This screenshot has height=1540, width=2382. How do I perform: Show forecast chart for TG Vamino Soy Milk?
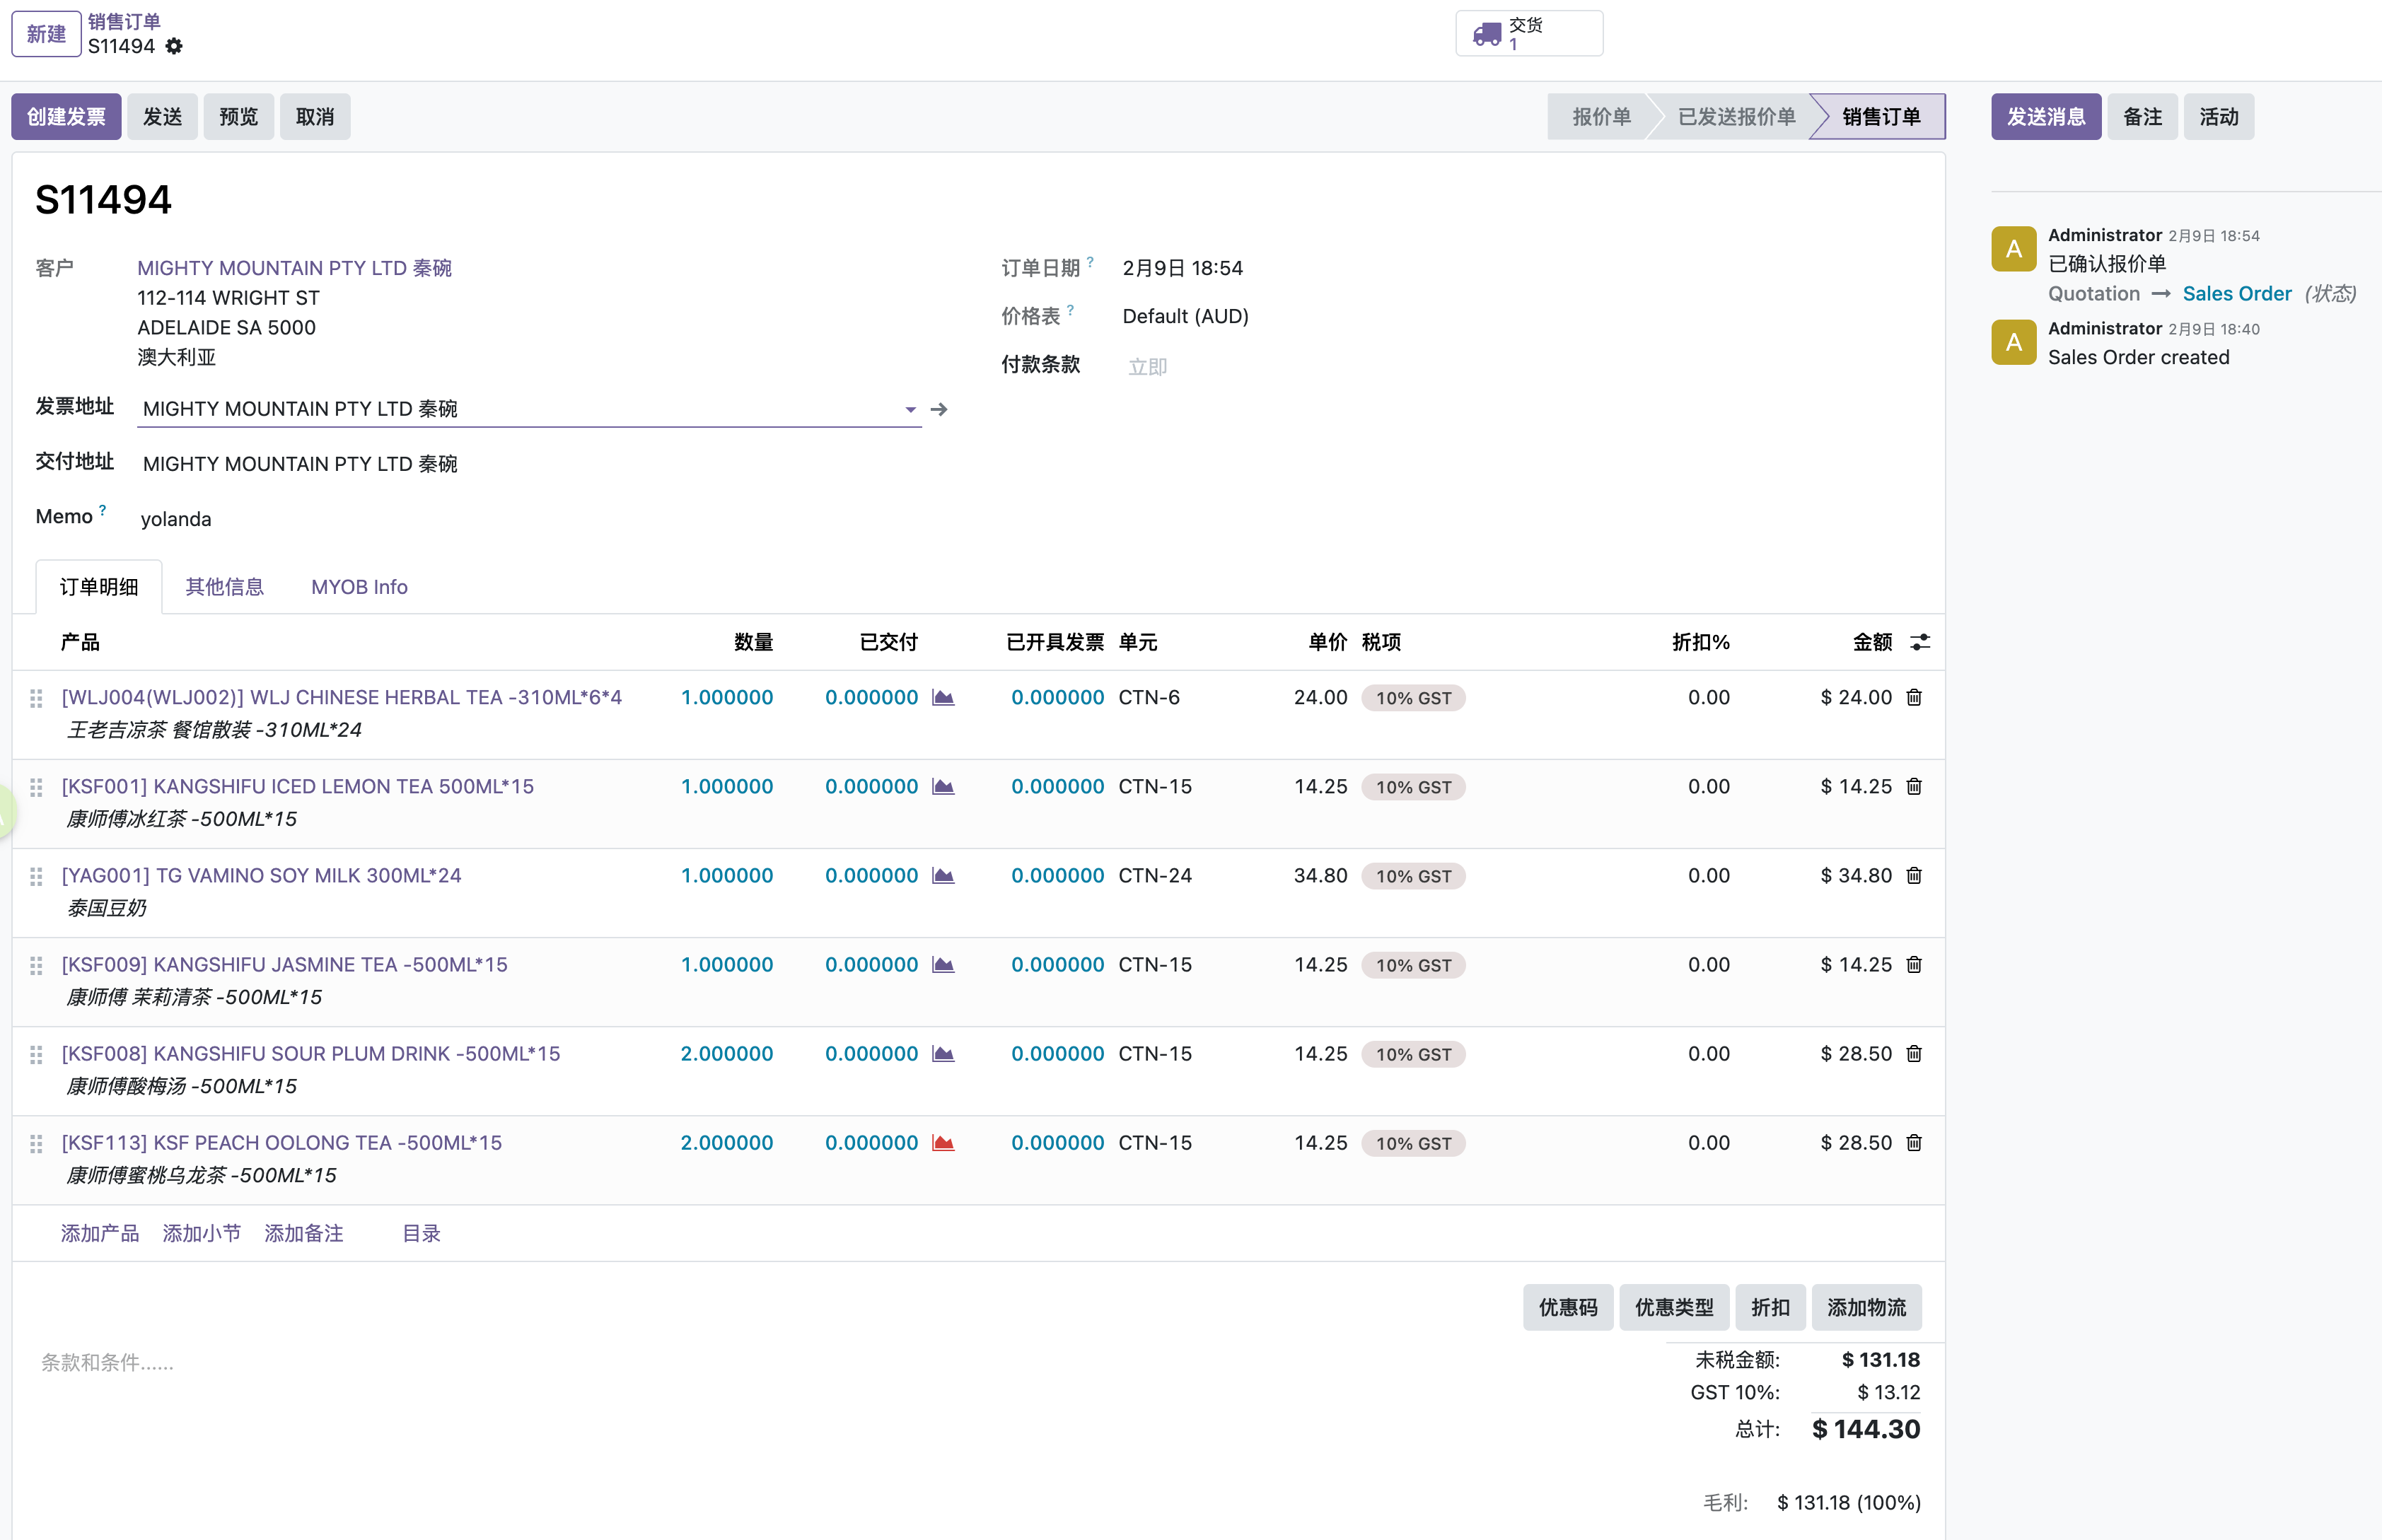(943, 875)
